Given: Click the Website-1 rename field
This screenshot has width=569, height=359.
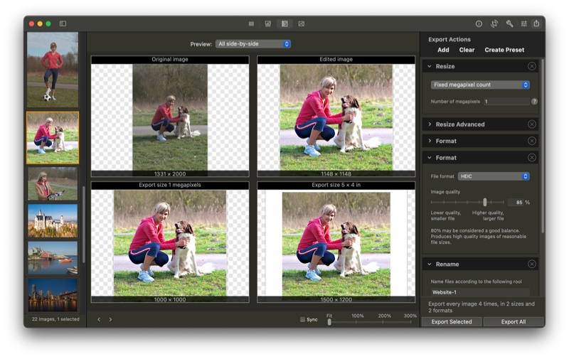Looking at the screenshot, I should click(x=480, y=292).
